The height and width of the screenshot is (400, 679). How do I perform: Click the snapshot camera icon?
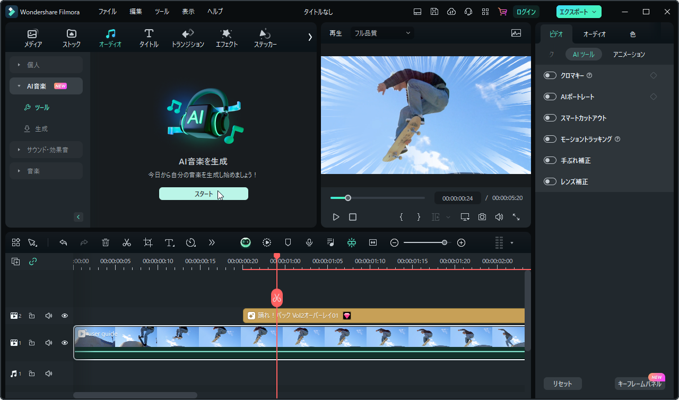(482, 217)
